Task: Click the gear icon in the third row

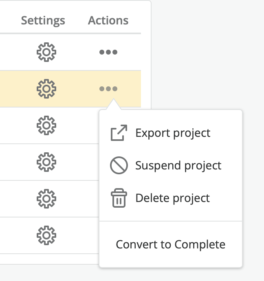Action: coord(46,125)
